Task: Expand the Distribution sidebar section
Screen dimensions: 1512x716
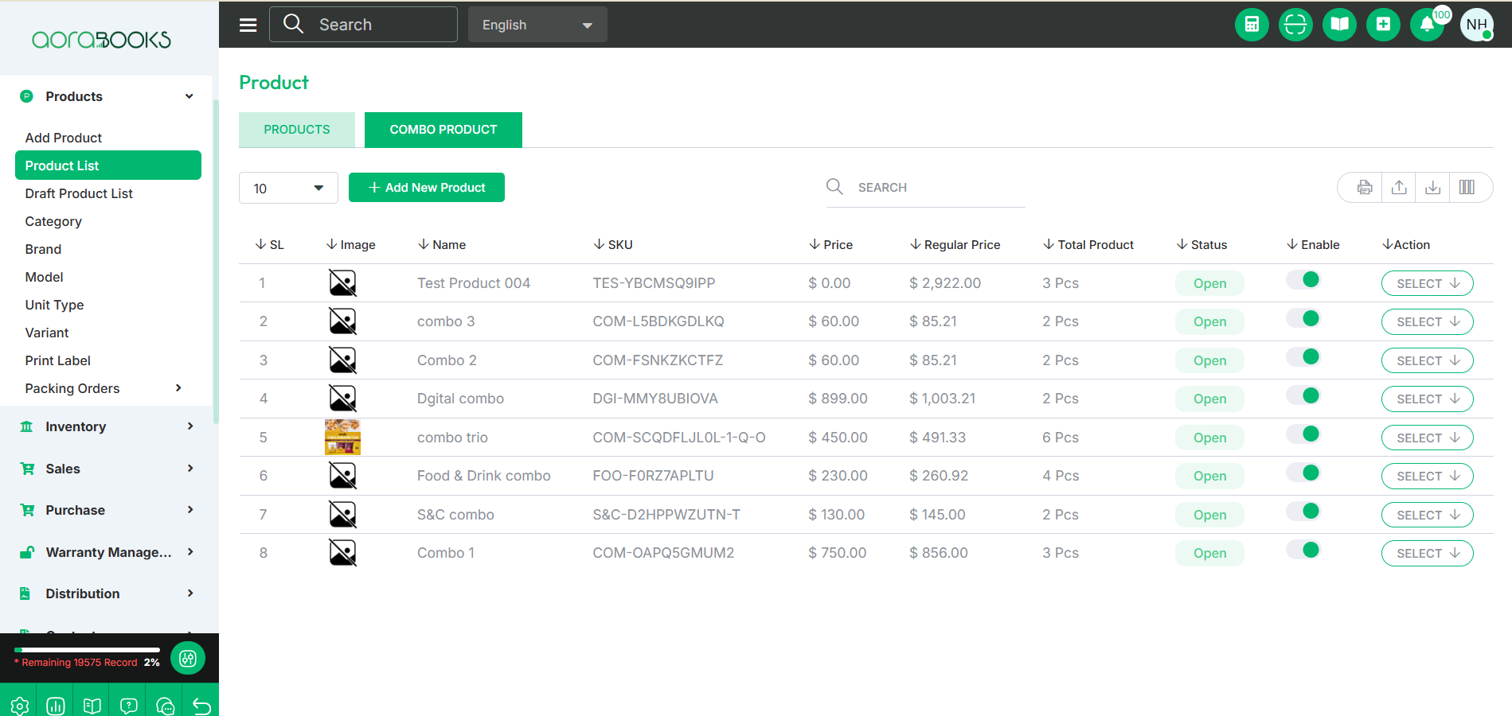Action: (107, 593)
